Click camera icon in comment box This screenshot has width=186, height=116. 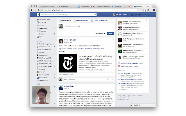108,79
